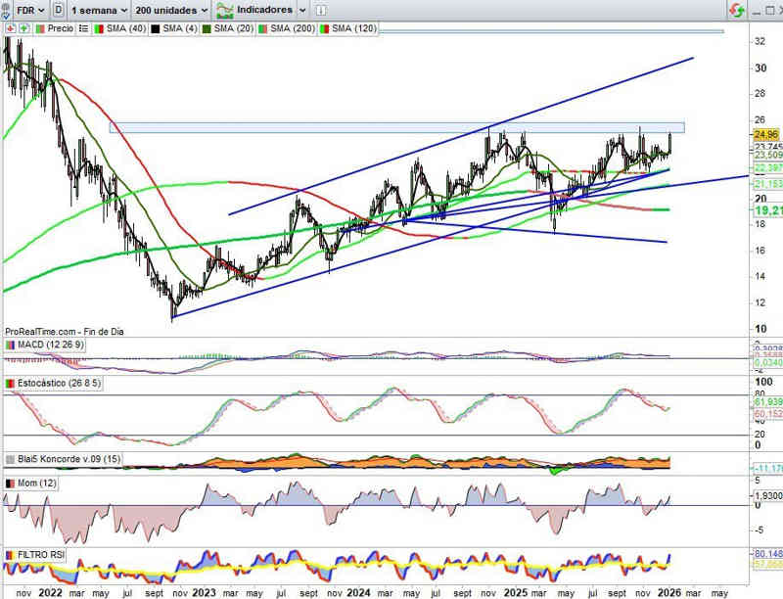The height and width of the screenshot is (599, 783).
Task: Click the list icon before SMA (40)
Action: pyautogui.click(x=86, y=29)
